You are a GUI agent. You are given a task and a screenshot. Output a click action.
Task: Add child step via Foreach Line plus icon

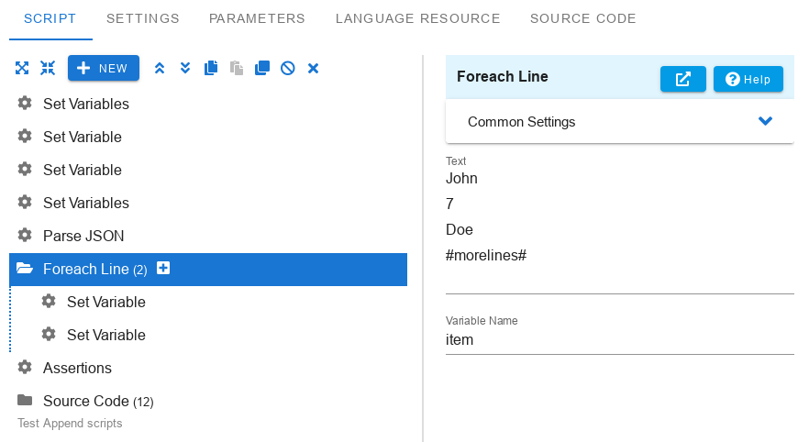[163, 268]
